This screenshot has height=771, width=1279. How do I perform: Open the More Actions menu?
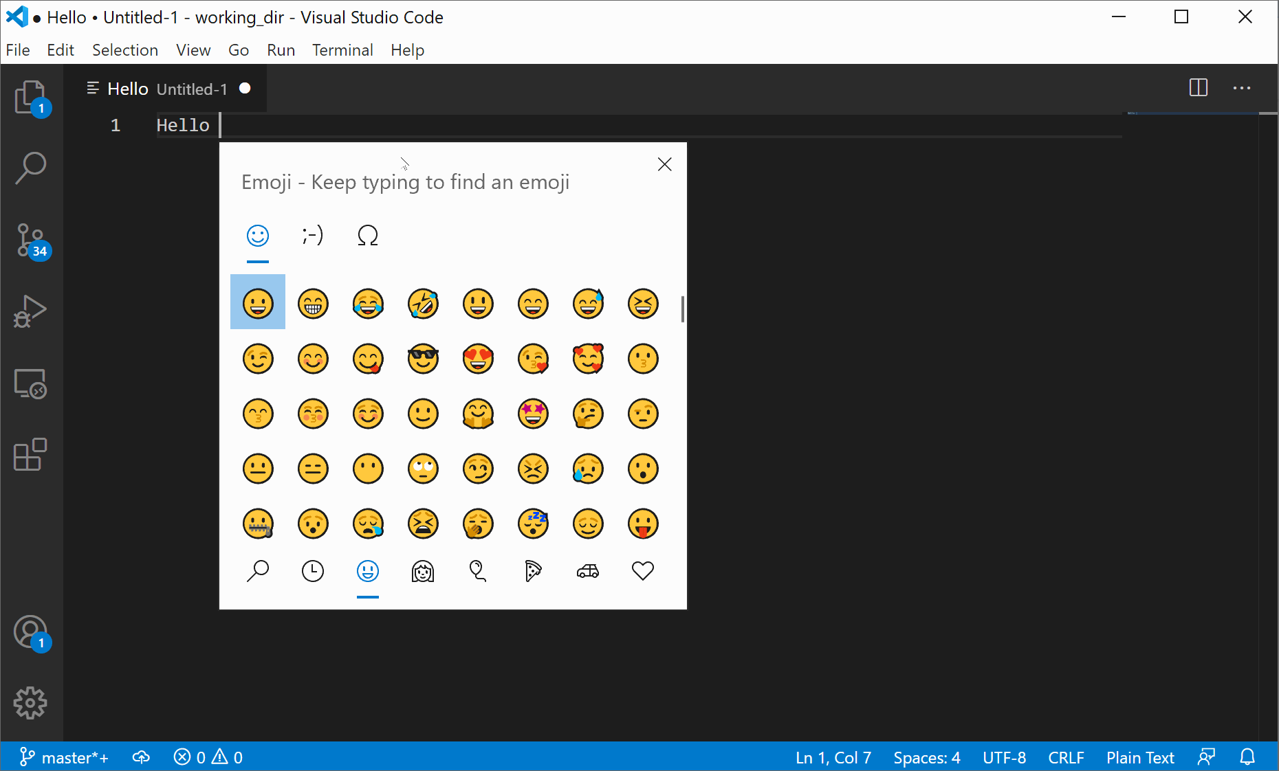pyautogui.click(x=1242, y=88)
